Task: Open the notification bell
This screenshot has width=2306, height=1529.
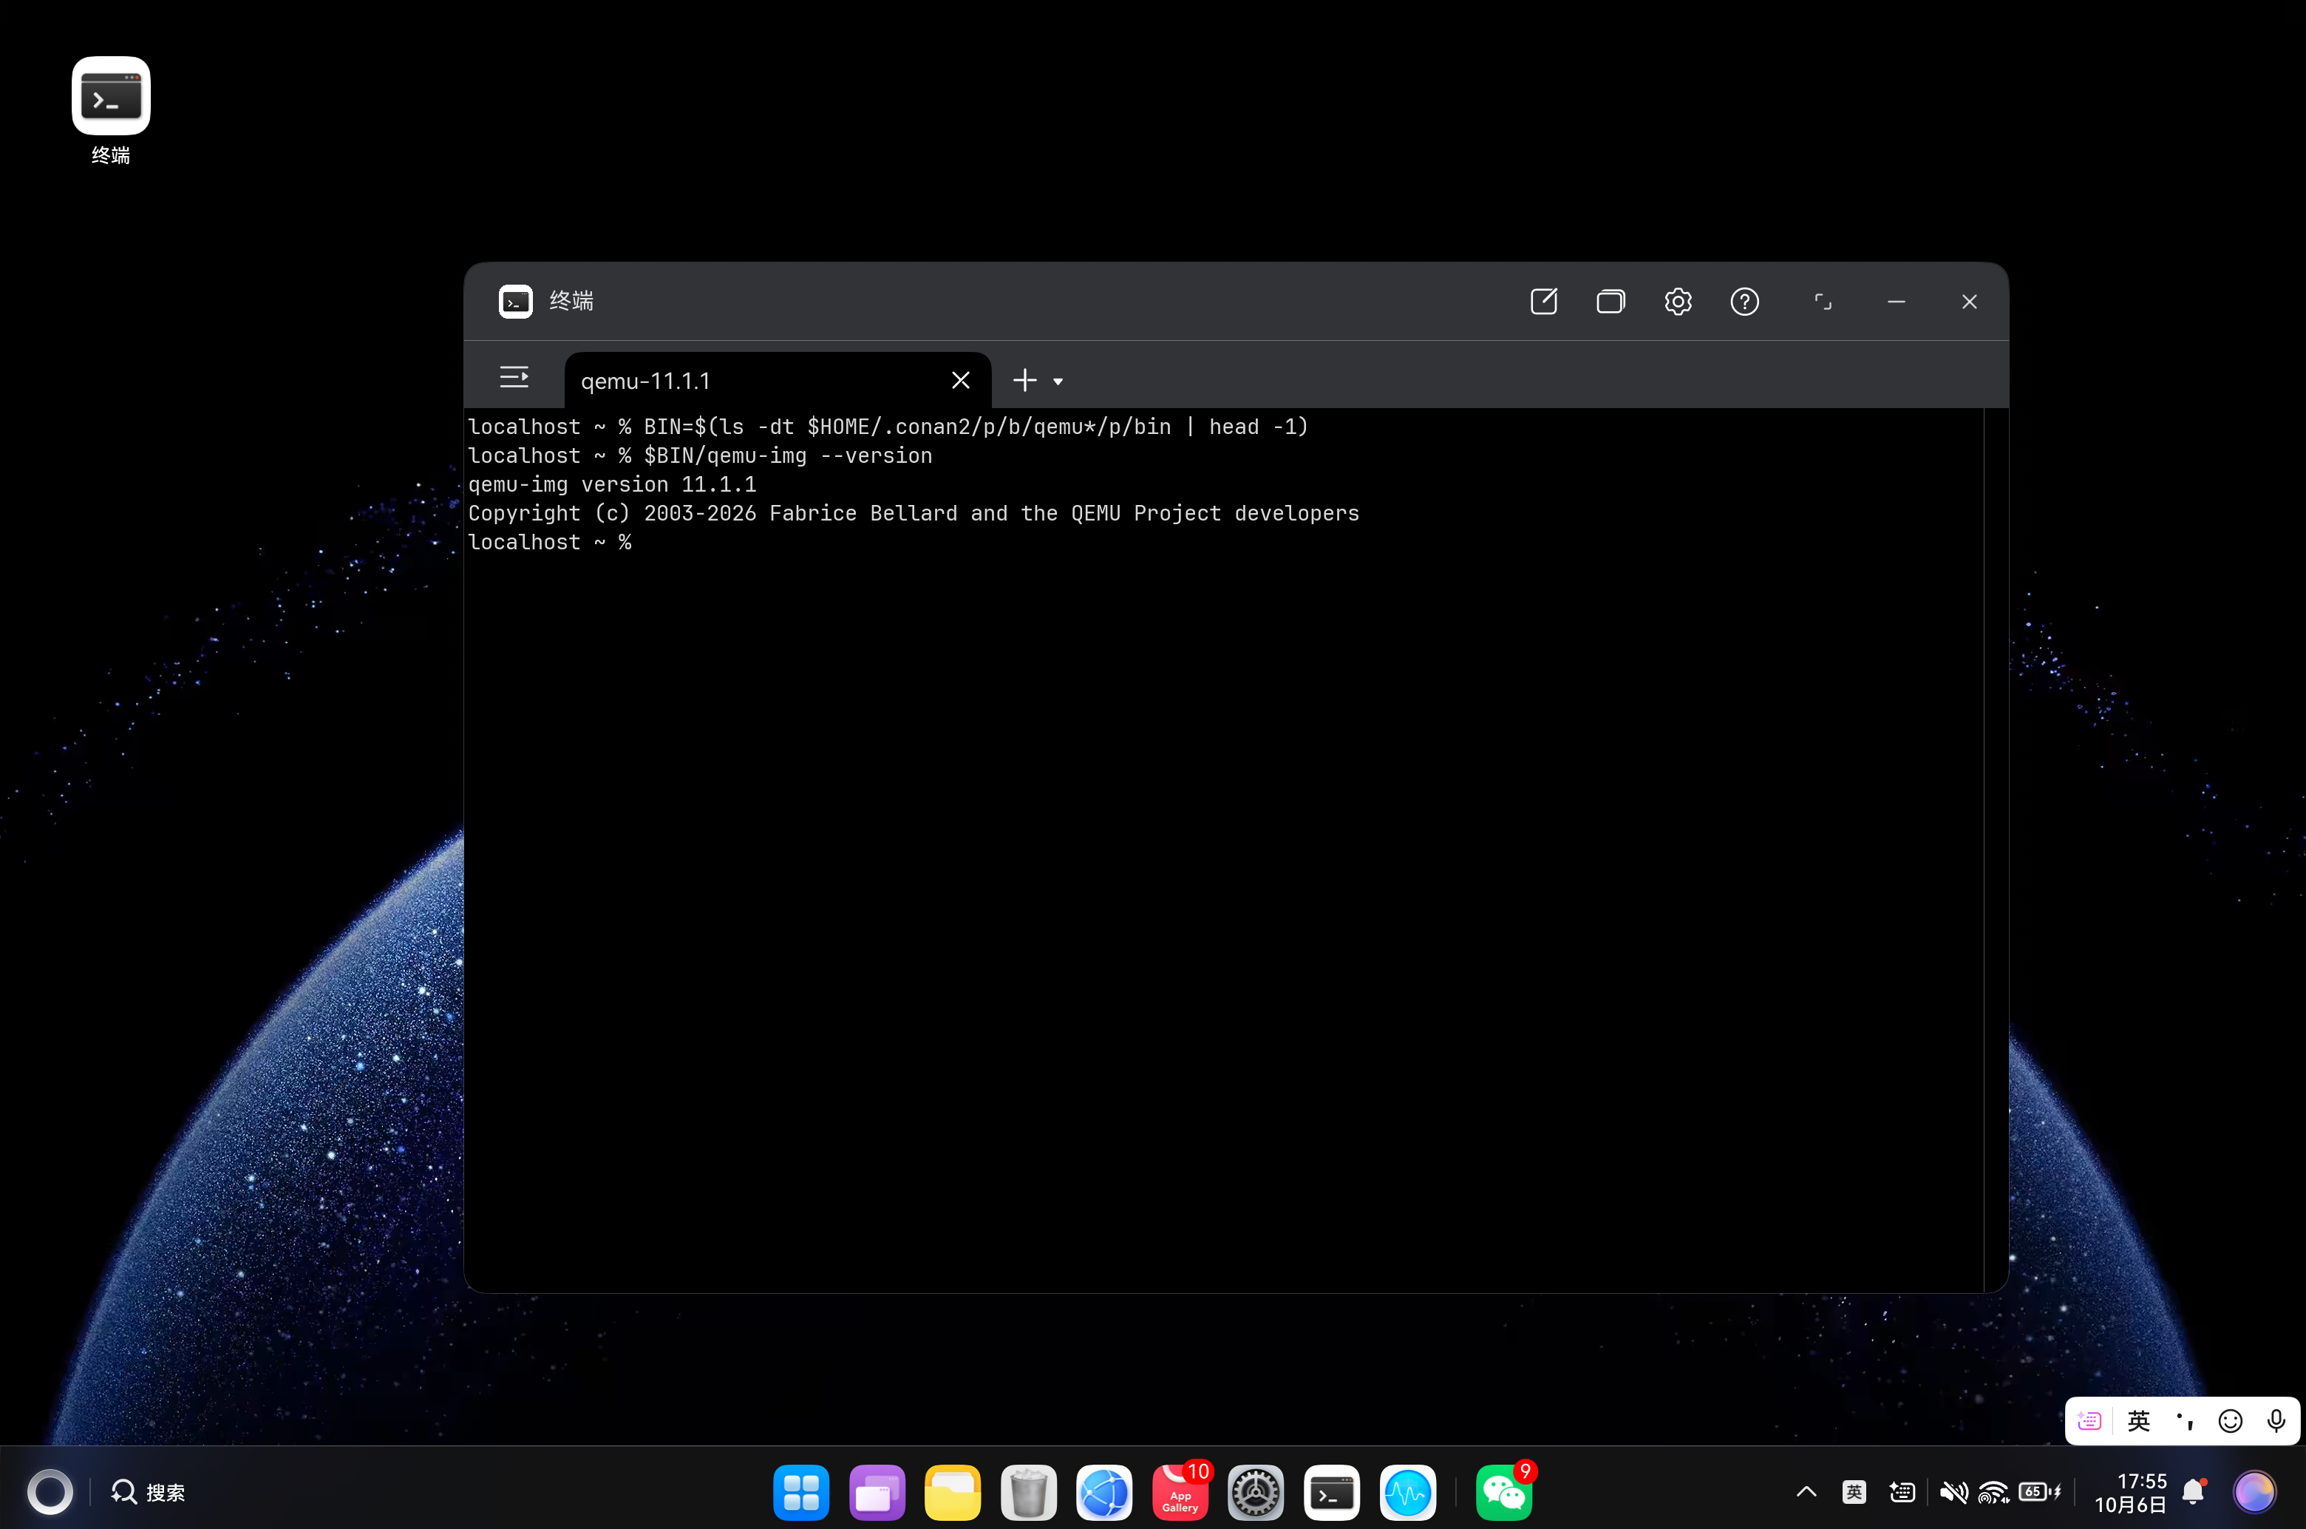Action: (2193, 1492)
